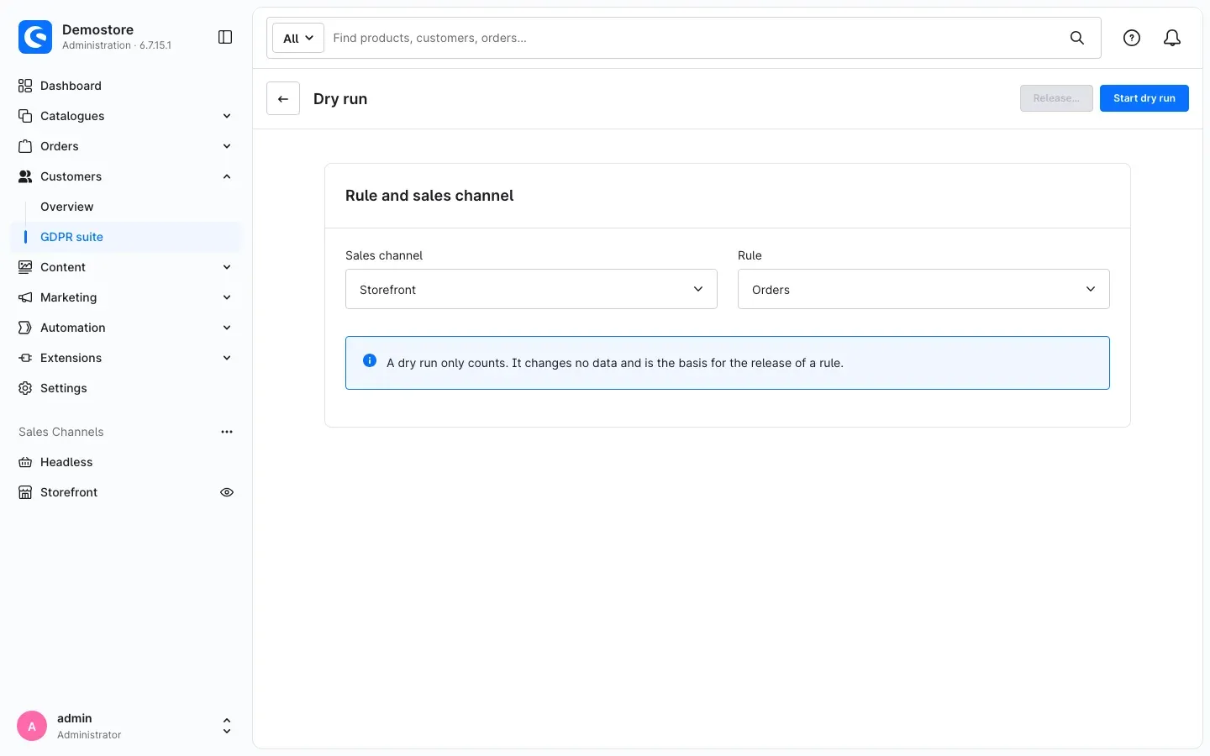This screenshot has width=1210, height=756.
Task: Click the Settings gear icon
Action: 25,388
